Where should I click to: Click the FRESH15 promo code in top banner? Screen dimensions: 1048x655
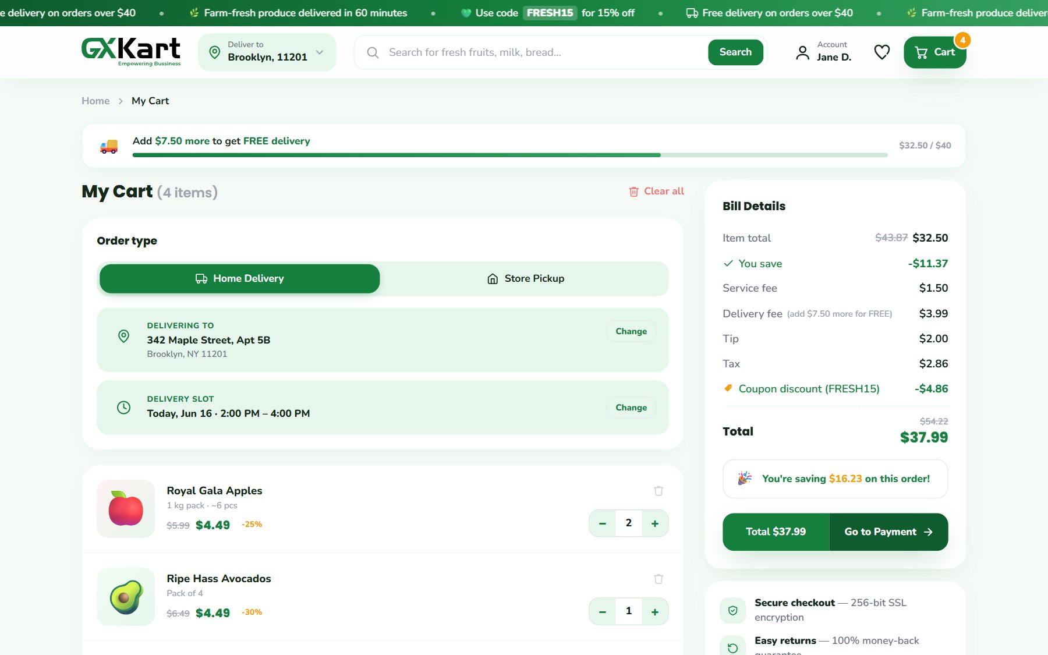tap(550, 13)
